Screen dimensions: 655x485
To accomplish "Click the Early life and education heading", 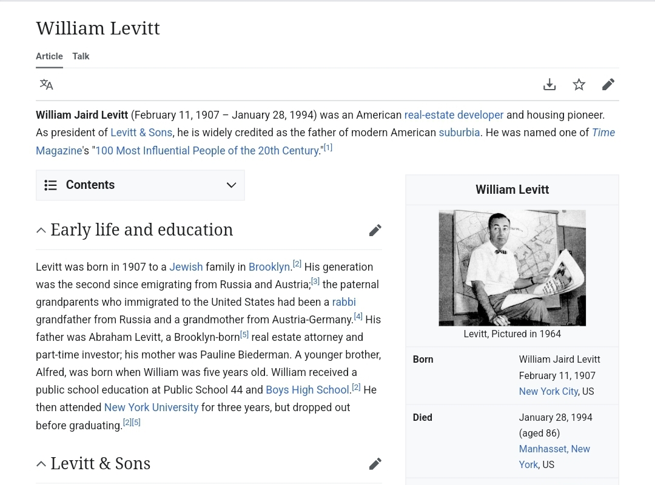I will [x=141, y=229].
